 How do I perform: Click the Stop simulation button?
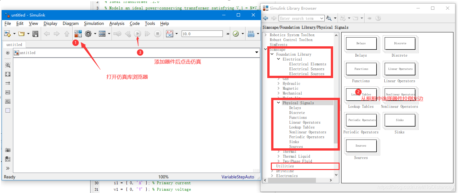[x=158, y=34]
